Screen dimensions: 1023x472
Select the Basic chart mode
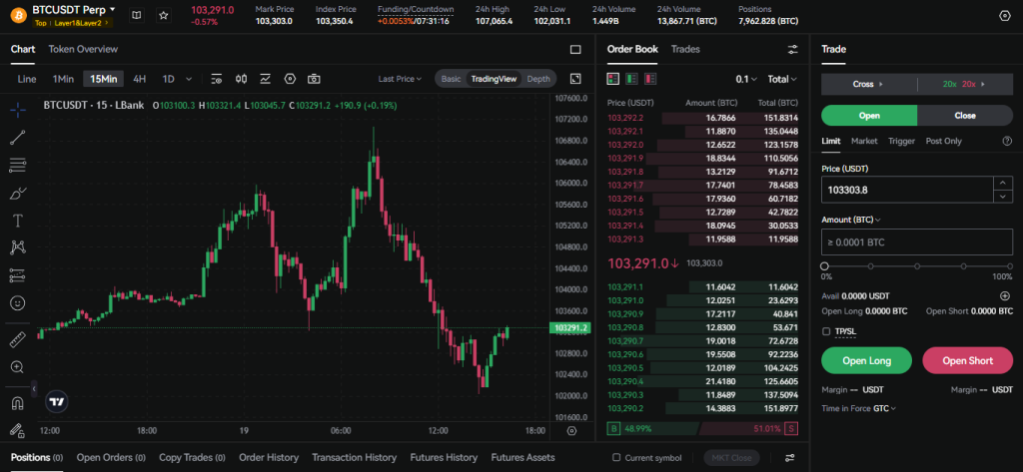point(451,79)
